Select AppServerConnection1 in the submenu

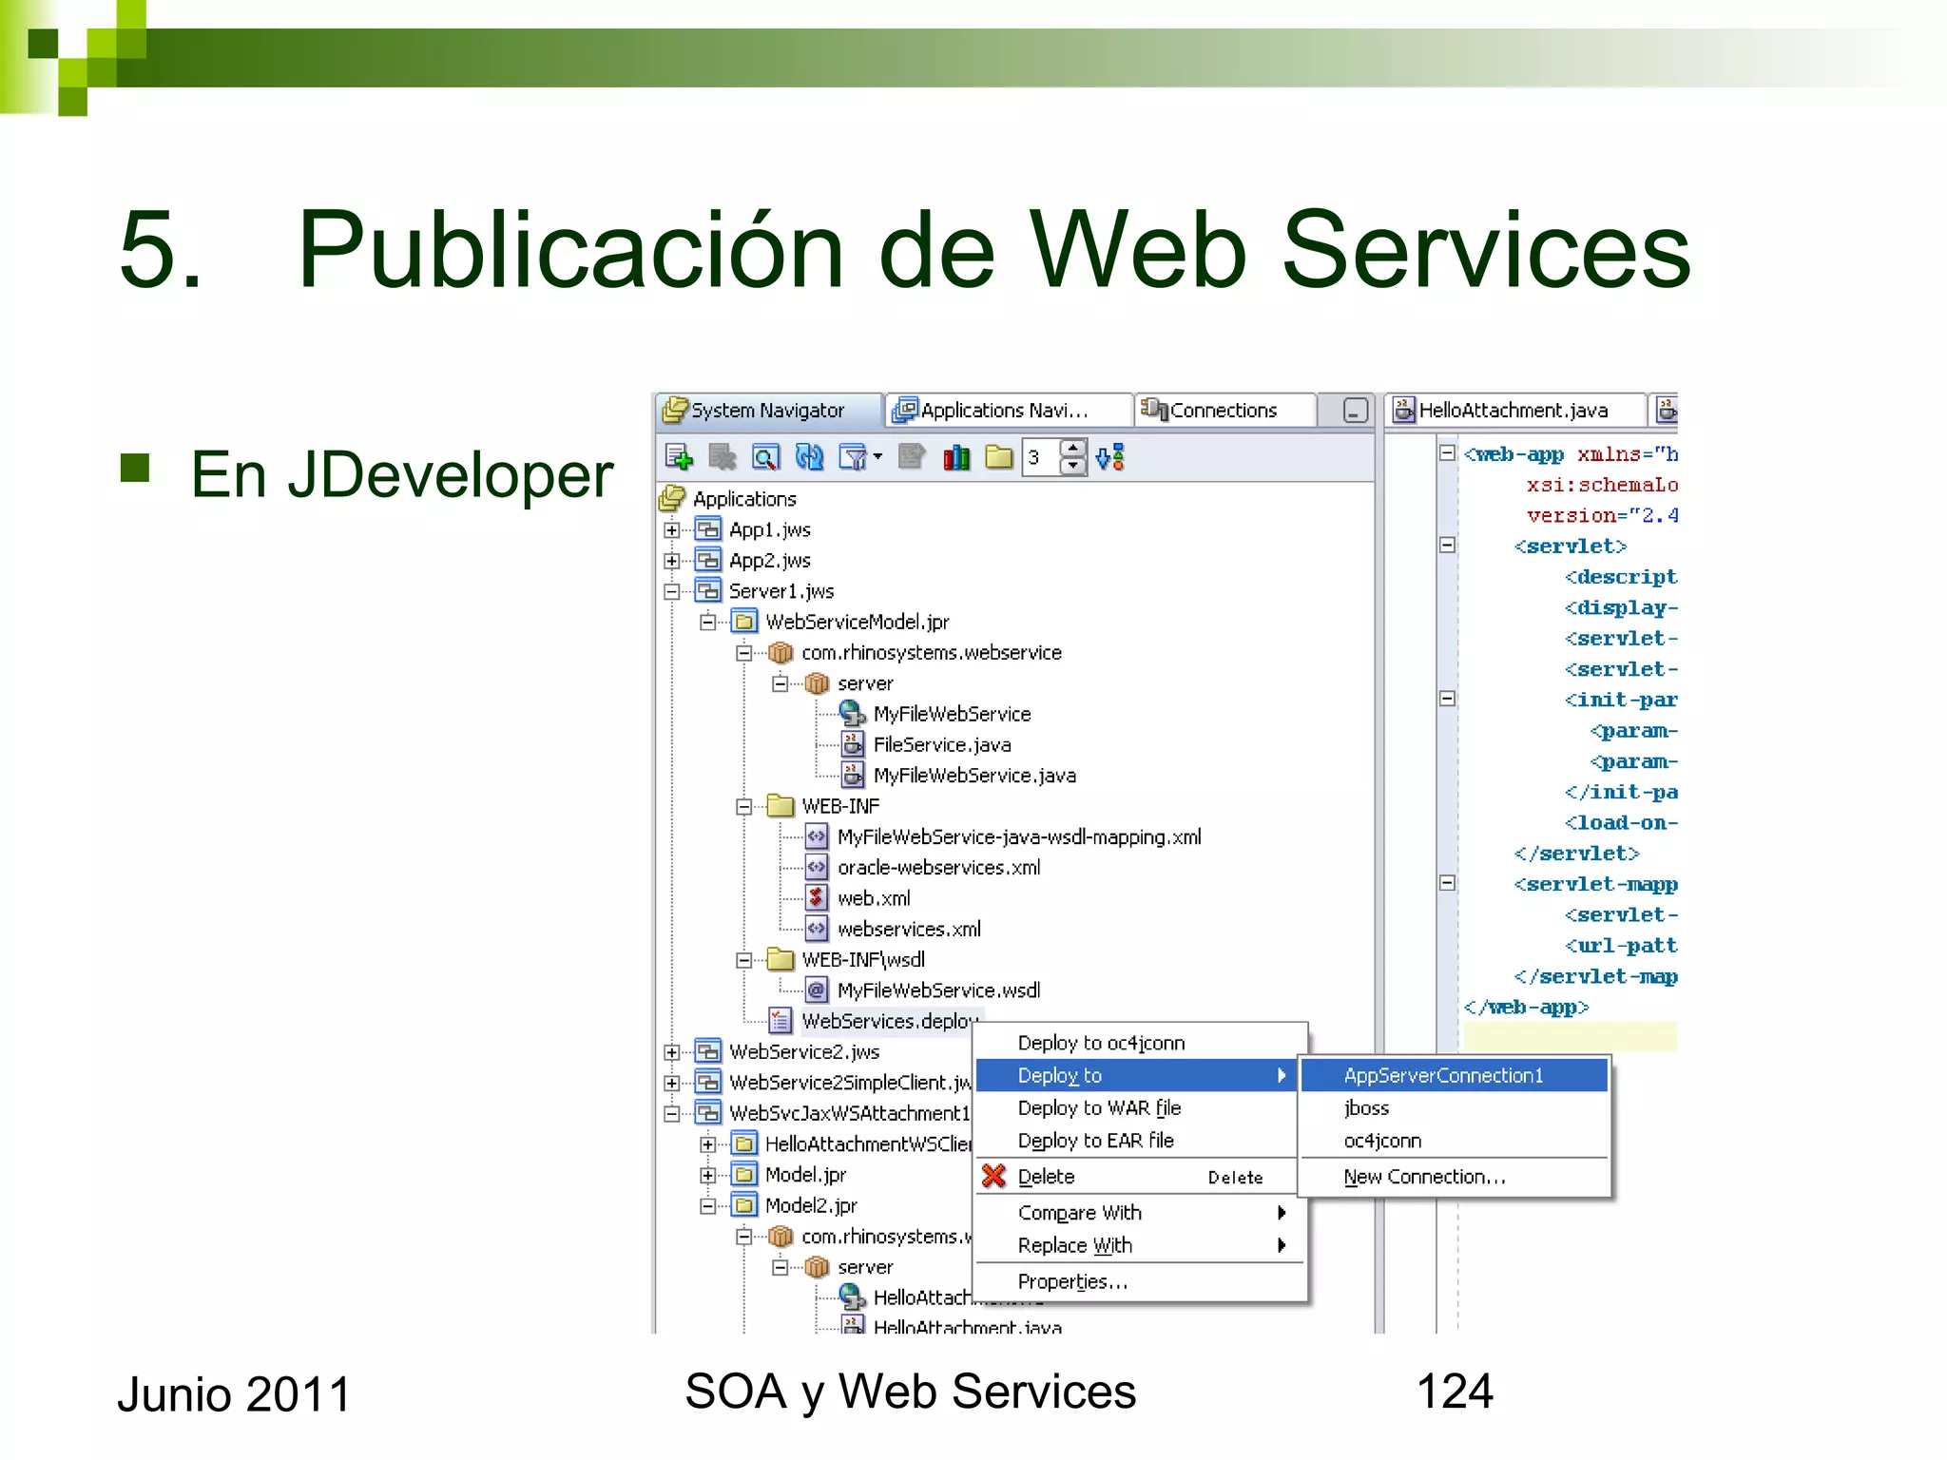pos(1455,1075)
